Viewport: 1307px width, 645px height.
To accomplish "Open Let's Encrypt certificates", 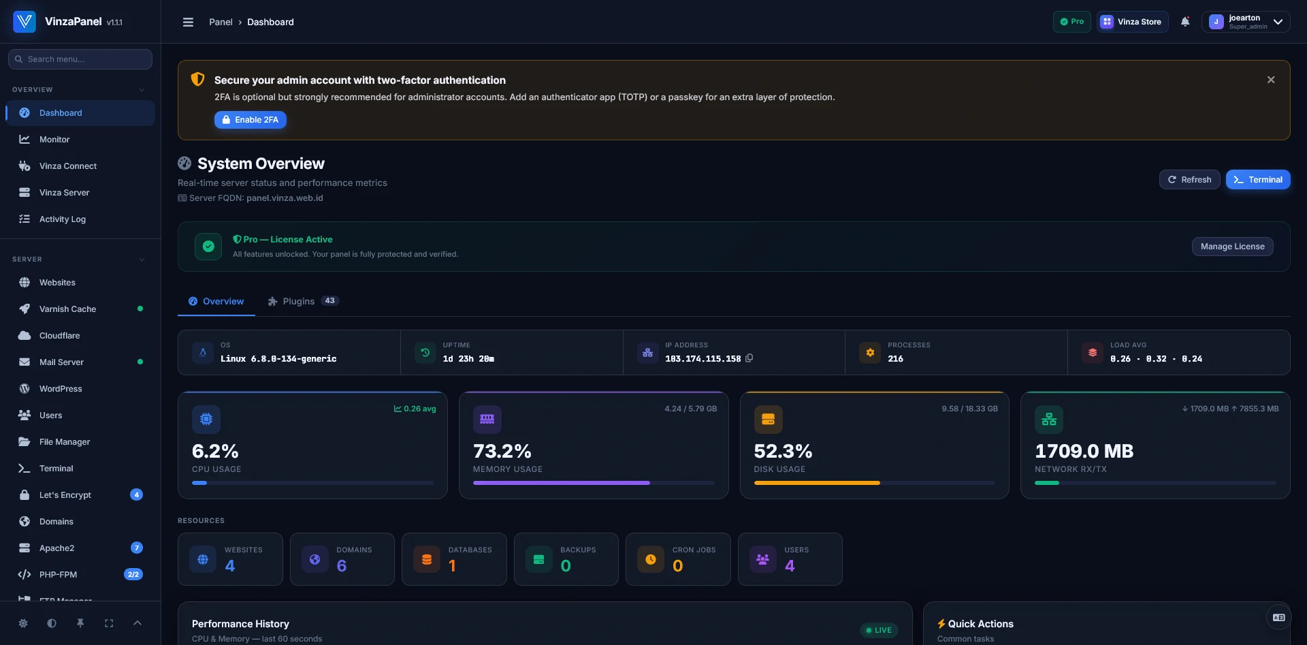I will (x=80, y=495).
